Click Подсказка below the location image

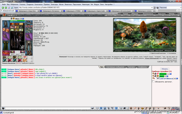[x=159, y=50]
